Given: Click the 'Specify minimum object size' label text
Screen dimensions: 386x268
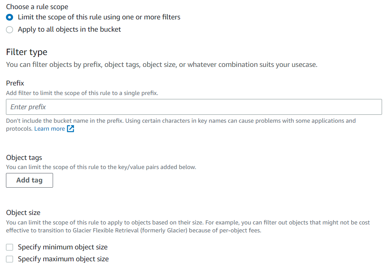Looking at the screenshot, I should coord(63,247).
